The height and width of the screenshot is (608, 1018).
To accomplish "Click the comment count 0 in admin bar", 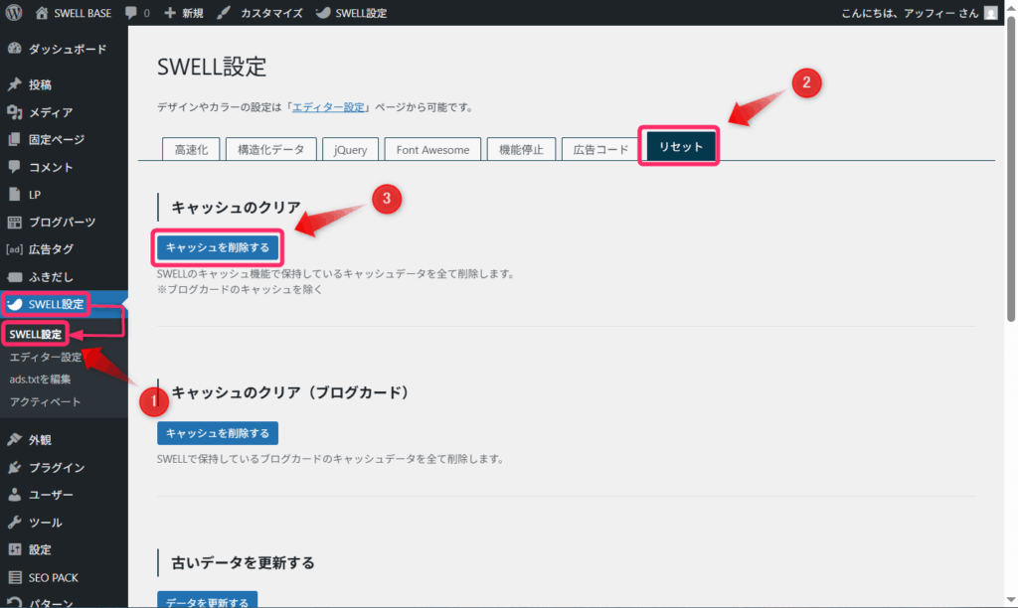I will click(x=147, y=13).
